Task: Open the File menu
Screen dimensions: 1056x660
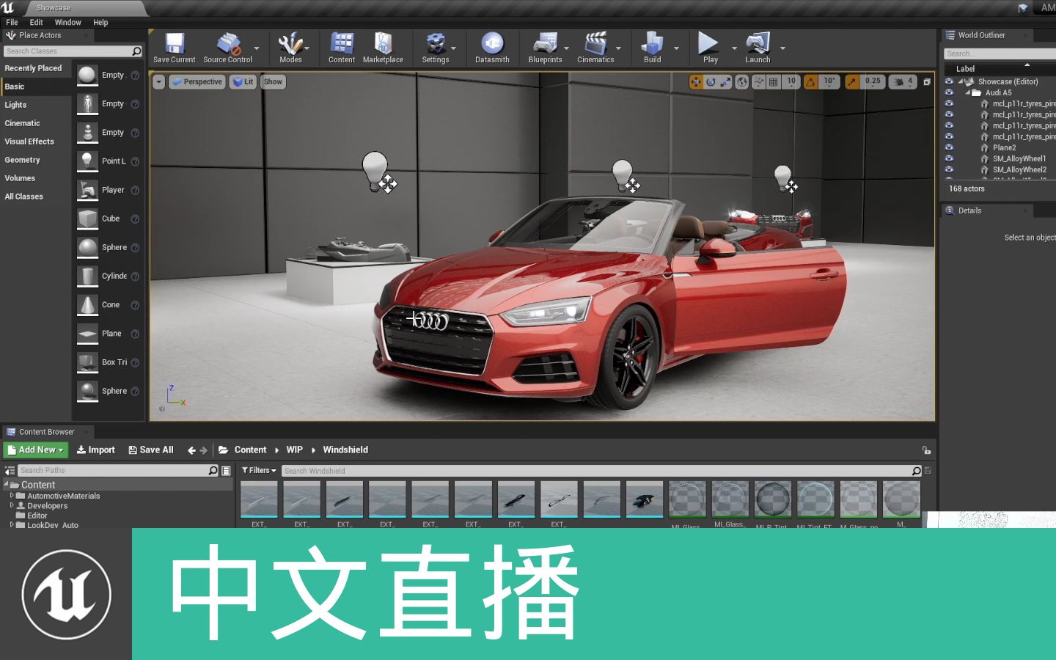Action: [12, 22]
